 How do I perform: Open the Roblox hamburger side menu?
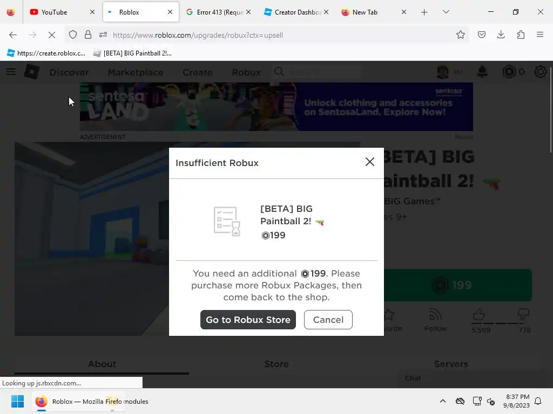[x=11, y=72]
